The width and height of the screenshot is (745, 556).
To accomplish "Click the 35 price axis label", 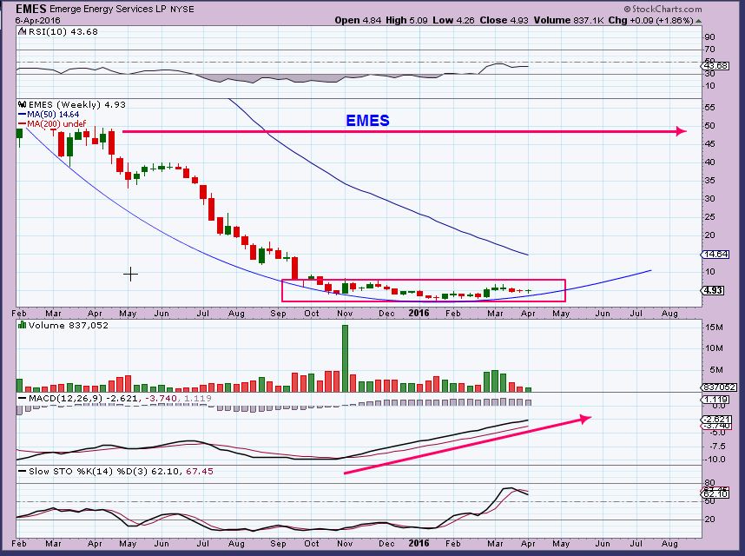I will [x=710, y=181].
